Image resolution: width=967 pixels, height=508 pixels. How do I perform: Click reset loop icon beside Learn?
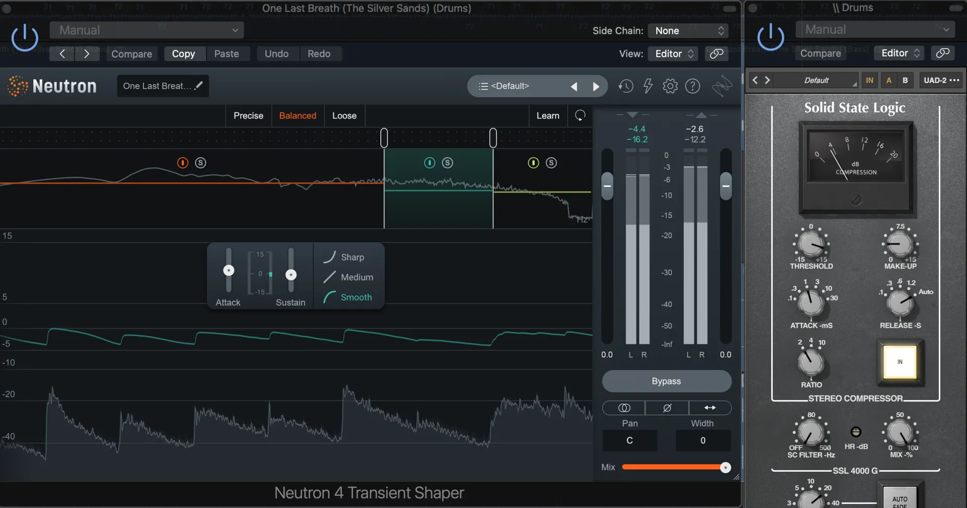[580, 116]
